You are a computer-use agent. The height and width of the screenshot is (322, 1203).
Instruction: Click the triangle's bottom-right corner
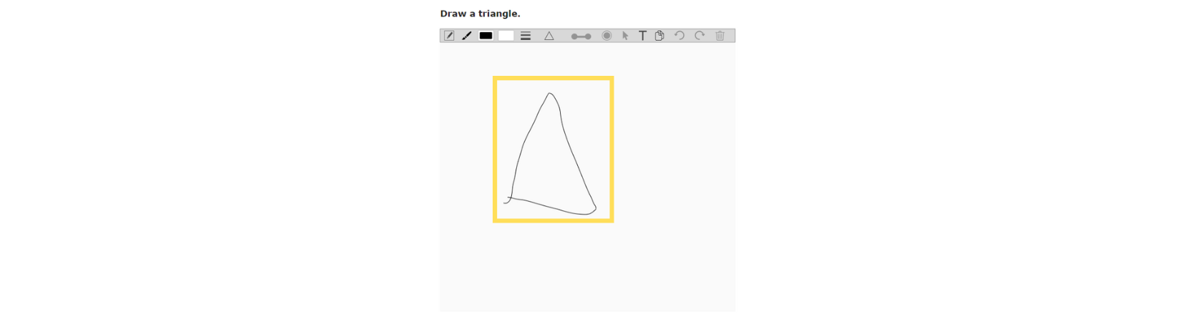(594, 210)
